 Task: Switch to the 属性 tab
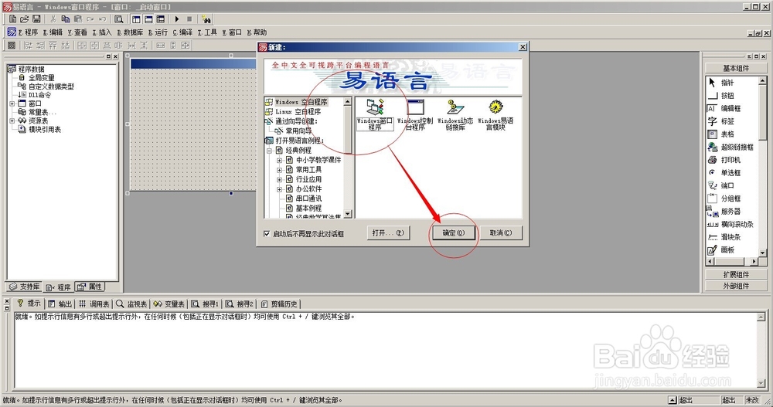(90, 287)
